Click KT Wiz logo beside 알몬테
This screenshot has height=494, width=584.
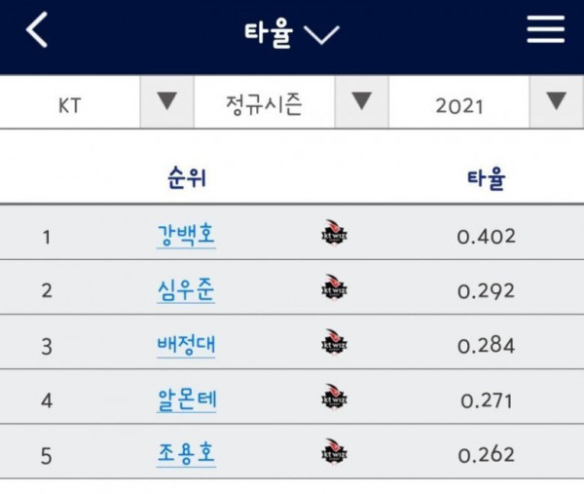pyautogui.click(x=334, y=397)
